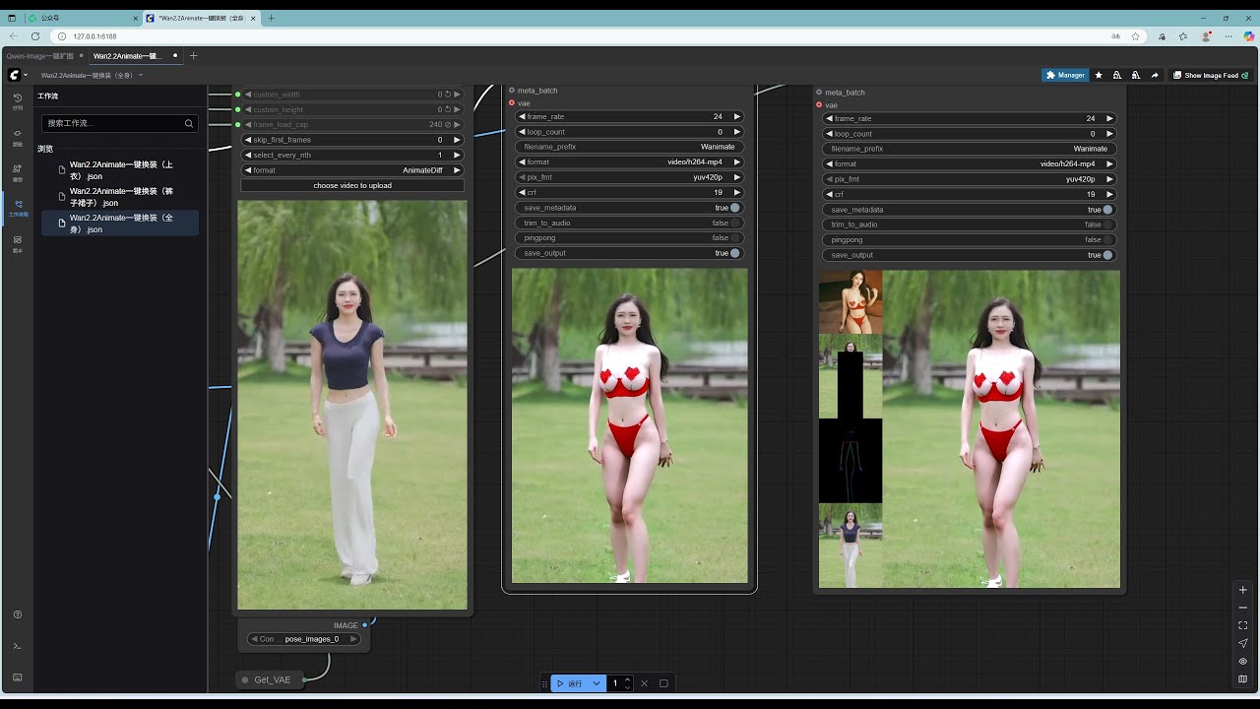1260x709 pixels.
Task: Open pix_fmt yuv420p dropdown in middle node
Action: (630, 177)
